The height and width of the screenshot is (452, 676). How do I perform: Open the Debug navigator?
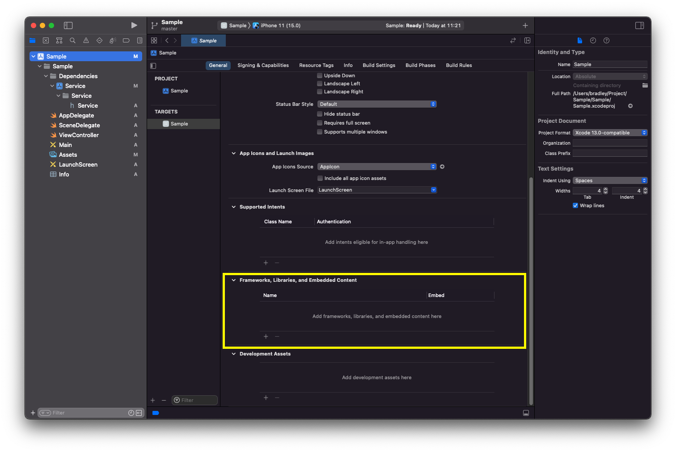point(113,41)
